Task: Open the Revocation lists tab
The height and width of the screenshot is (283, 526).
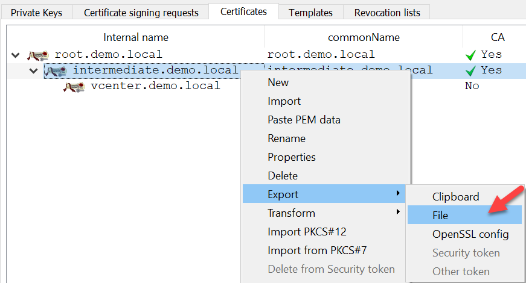Action: tap(386, 12)
